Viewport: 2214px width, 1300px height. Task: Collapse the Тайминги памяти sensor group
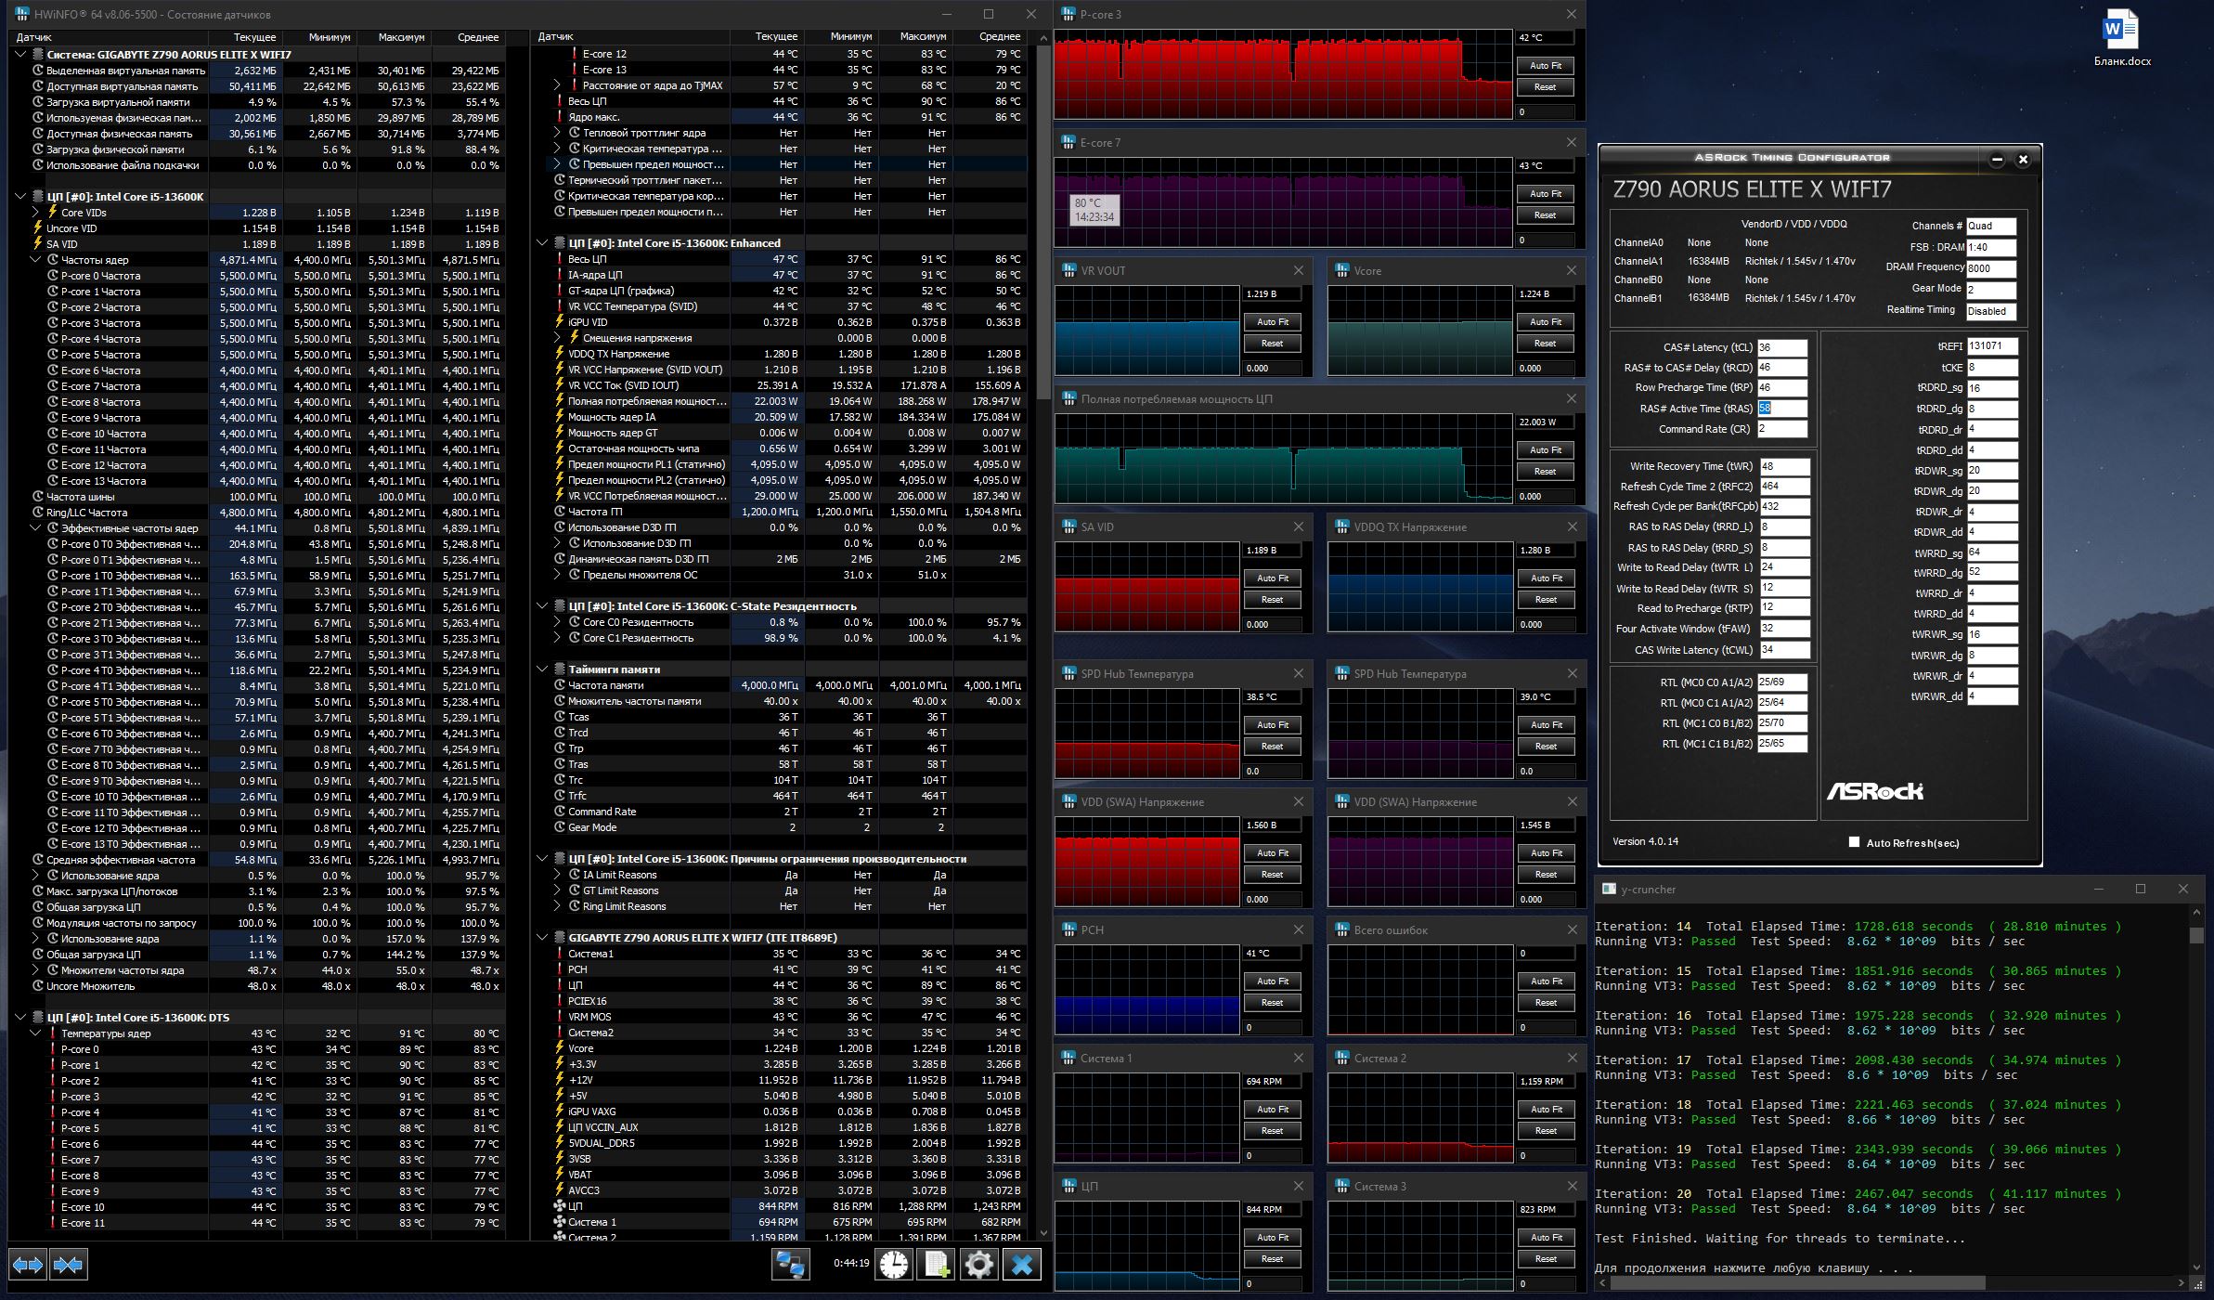coord(543,669)
